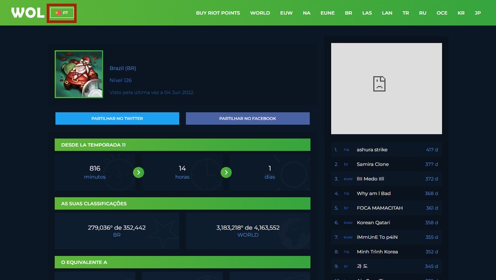
Task: Click Visto pela última vez date text
Action: [151, 93]
